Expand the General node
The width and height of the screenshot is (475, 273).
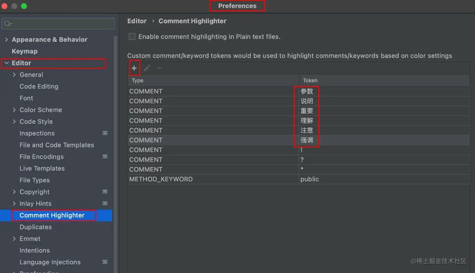(x=14, y=75)
